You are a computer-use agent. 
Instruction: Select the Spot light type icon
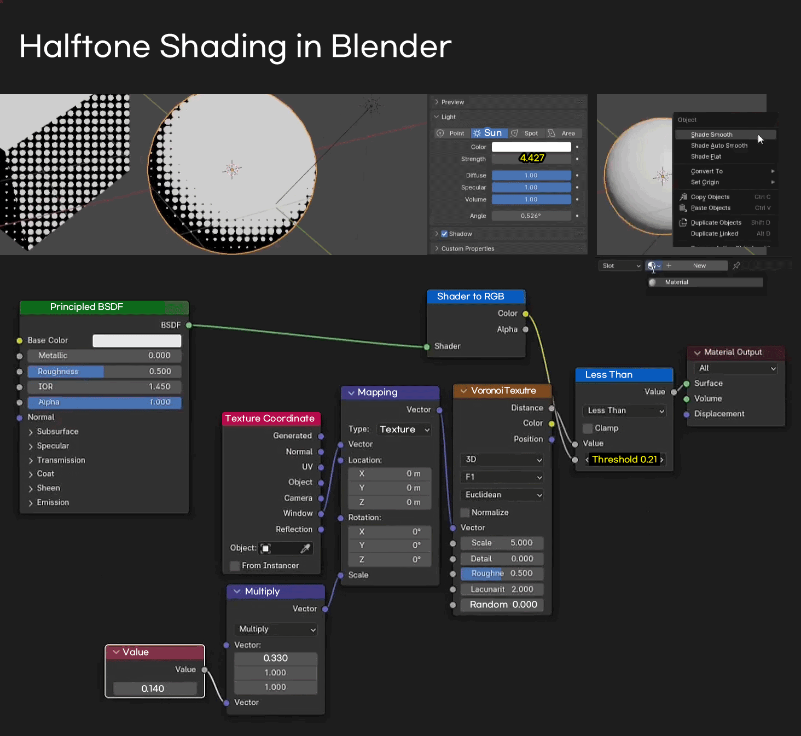click(515, 134)
